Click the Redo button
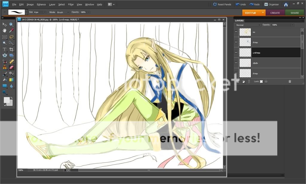306x184 pixels. (x=255, y=4)
